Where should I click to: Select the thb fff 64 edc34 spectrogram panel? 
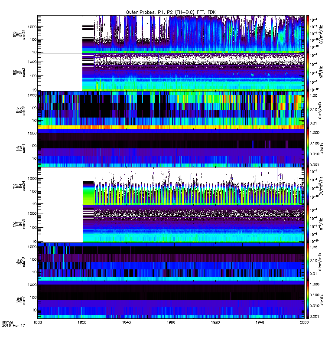pyautogui.click(x=171, y=34)
